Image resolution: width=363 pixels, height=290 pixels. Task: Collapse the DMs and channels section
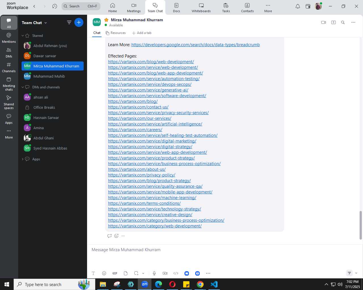pyautogui.click(x=23, y=87)
